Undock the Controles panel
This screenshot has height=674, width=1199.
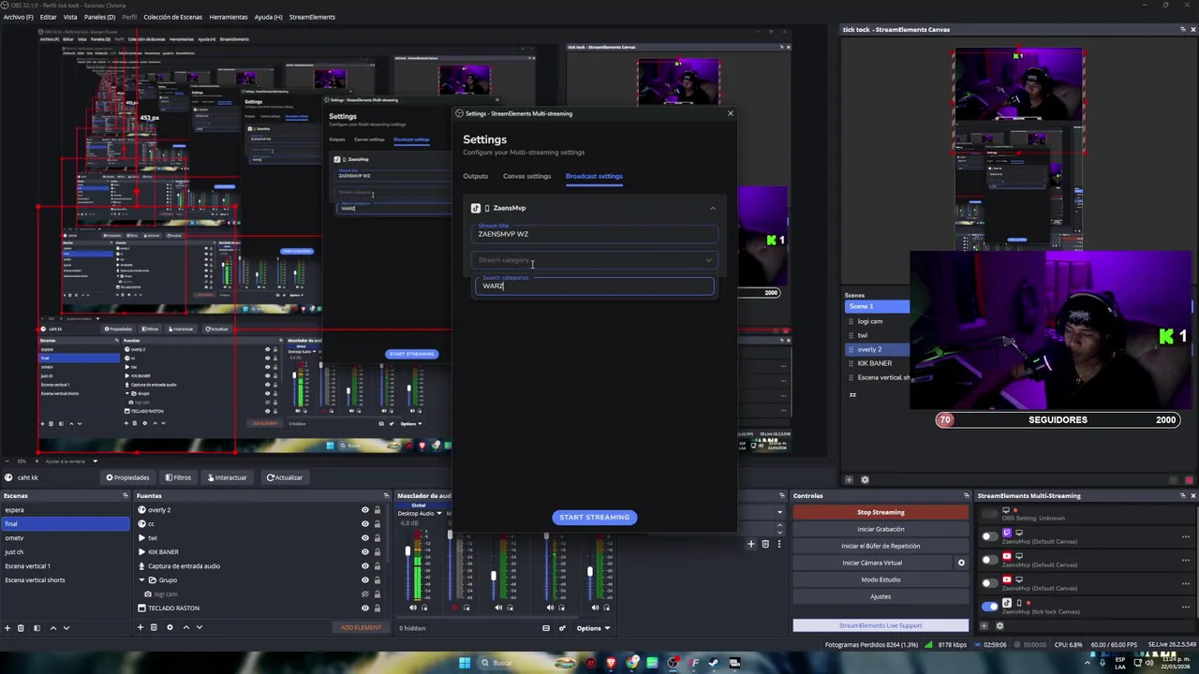tap(966, 495)
